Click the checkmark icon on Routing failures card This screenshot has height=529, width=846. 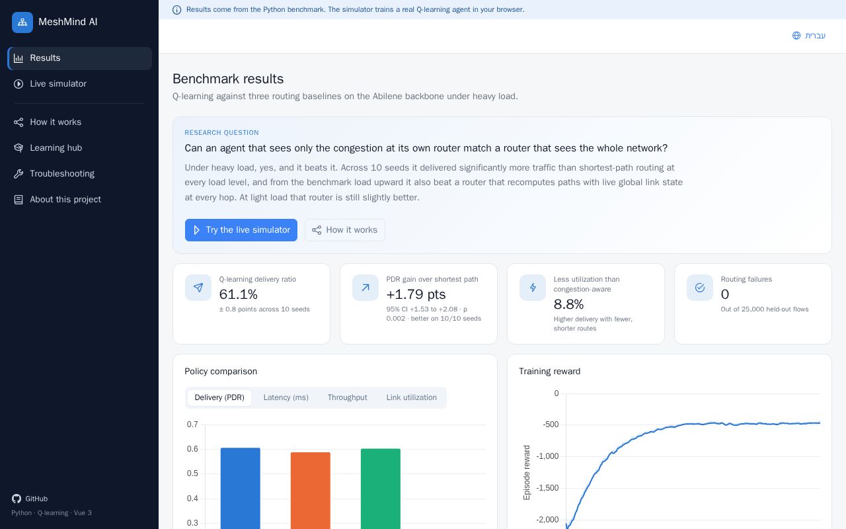tap(700, 288)
